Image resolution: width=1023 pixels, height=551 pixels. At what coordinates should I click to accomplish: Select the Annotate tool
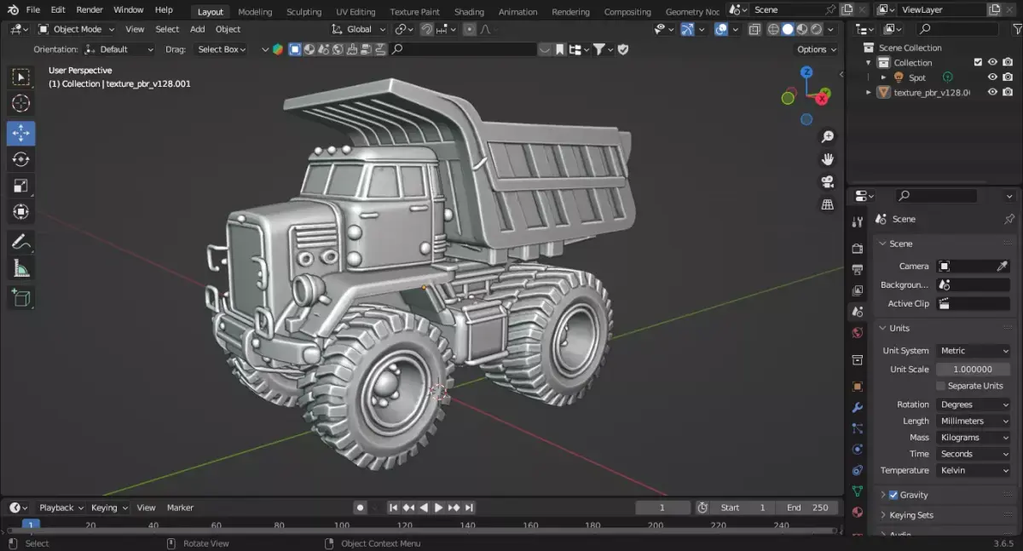tap(21, 243)
